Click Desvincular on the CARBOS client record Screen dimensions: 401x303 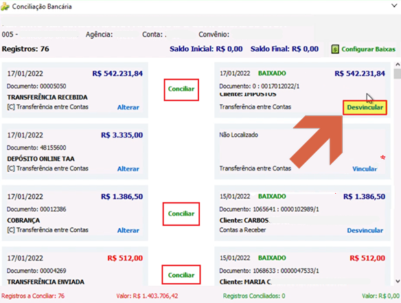(x=365, y=230)
